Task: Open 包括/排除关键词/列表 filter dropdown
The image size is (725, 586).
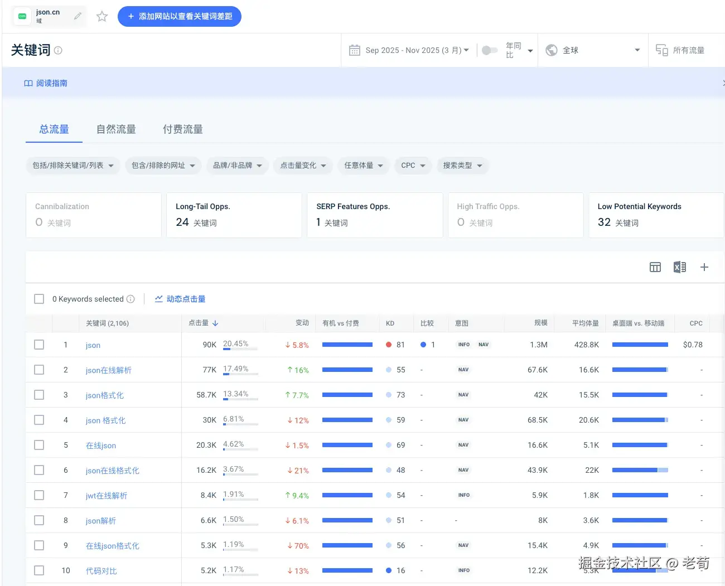Action: [73, 166]
